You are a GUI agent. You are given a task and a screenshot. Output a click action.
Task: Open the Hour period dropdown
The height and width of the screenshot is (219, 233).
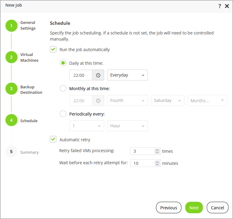tap(127, 126)
